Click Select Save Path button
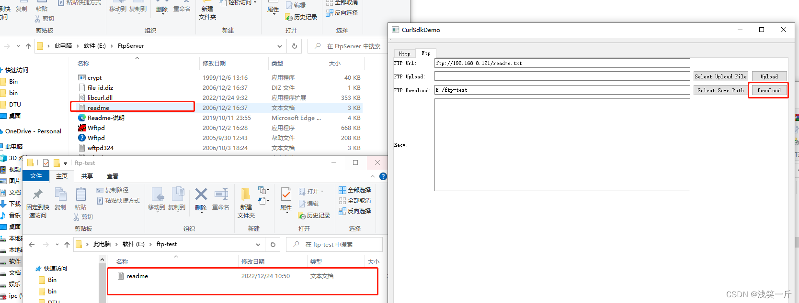Screen dimensions: 799x303 pyautogui.click(x=720, y=90)
